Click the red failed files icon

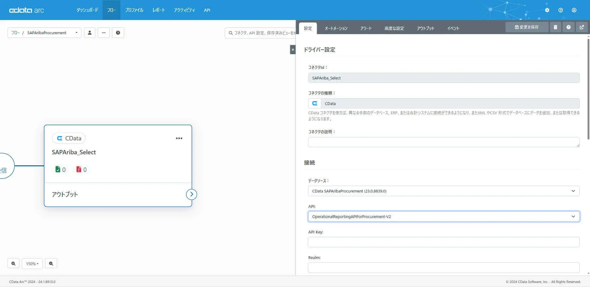[79, 169]
